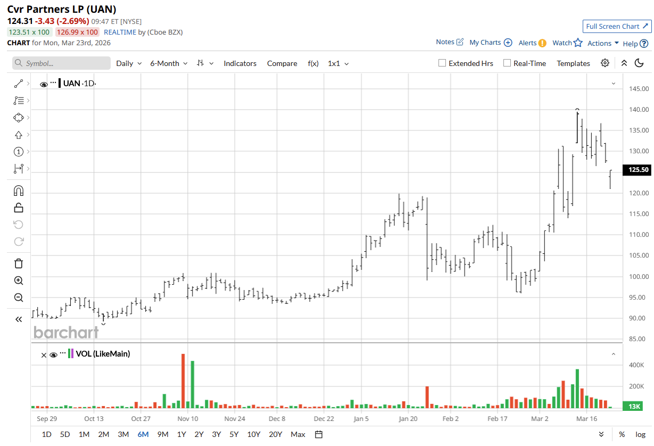Open the Cboe BZX link

click(165, 32)
